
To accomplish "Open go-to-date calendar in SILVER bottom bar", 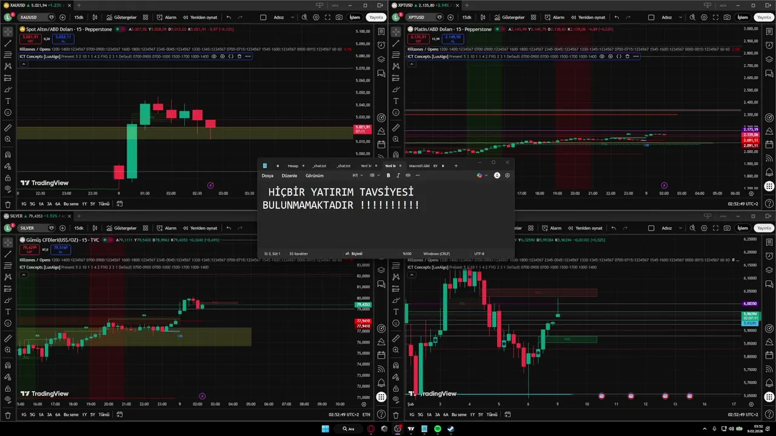I will [119, 415].
